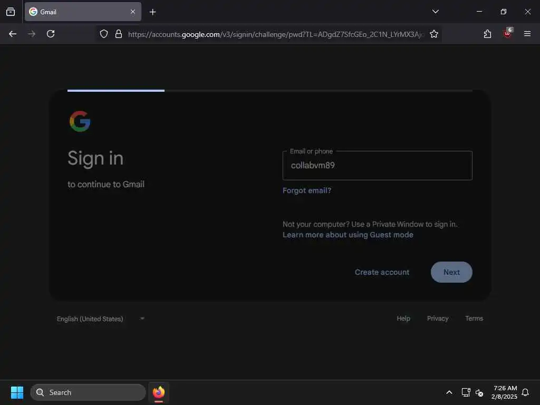Open Learn more about using Guest mode
540x405 pixels.
coord(348,235)
